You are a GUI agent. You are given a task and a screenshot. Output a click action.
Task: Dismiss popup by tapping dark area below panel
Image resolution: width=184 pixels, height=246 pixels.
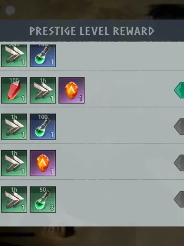[92, 236]
